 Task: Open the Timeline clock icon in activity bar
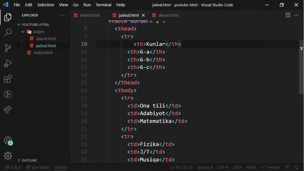(8, 94)
